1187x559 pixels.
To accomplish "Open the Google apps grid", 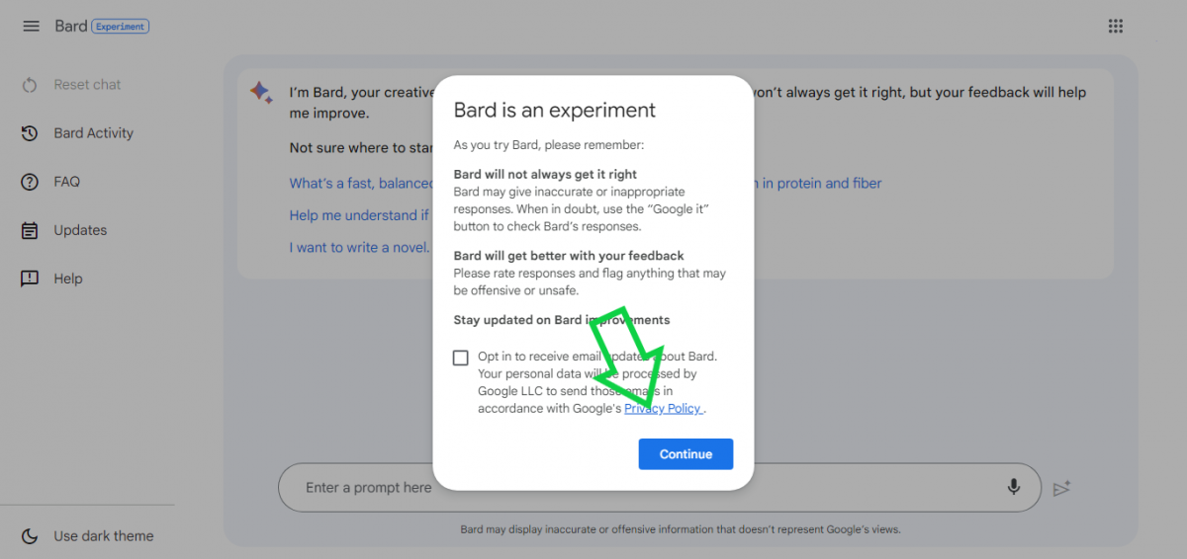I will tap(1116, 27).
